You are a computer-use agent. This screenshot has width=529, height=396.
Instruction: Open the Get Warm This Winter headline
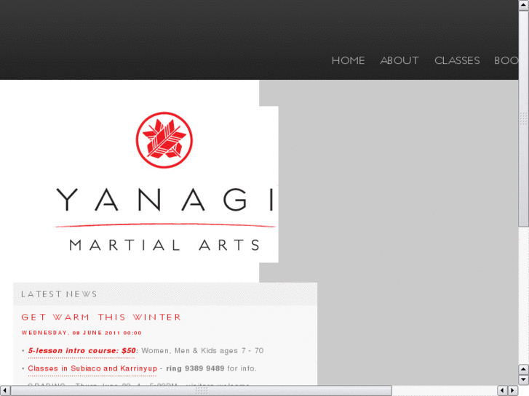(x=101, y=317)
